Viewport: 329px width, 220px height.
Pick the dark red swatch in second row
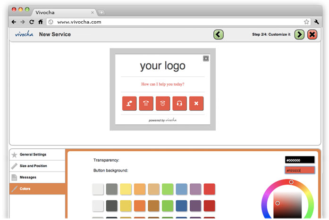pyautogui.click(x=209, y=206)
